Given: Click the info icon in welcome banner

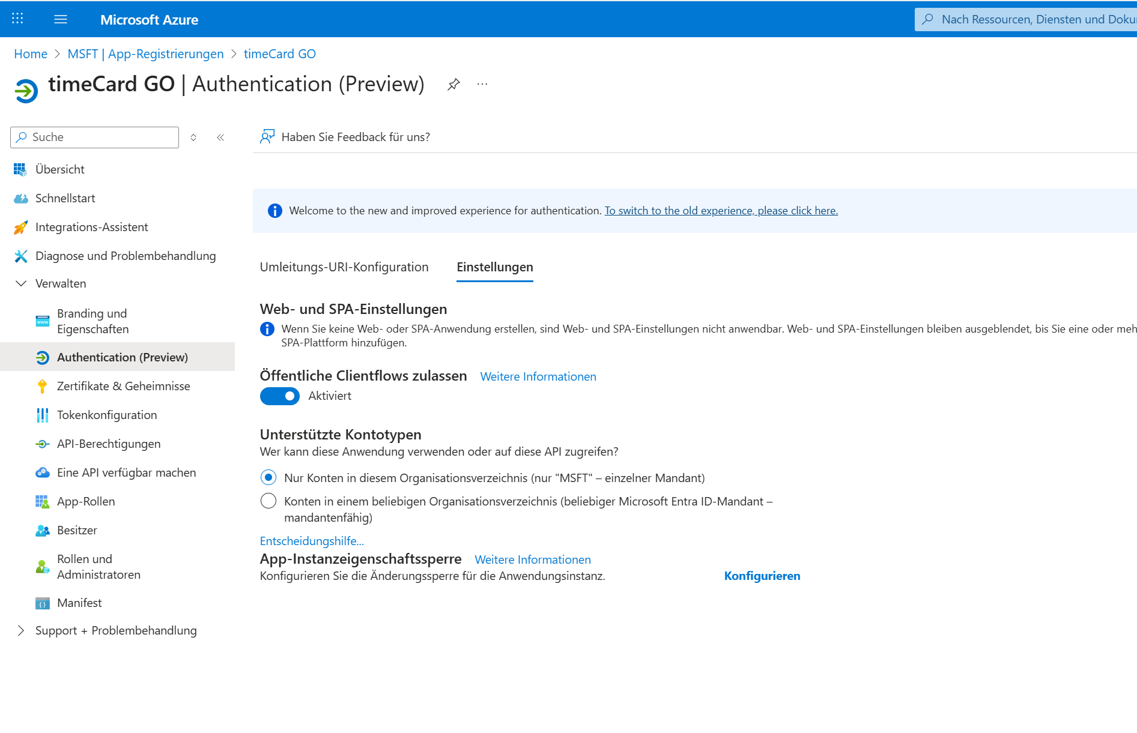Looking at the screenshot, I should (x=274, y=211).
